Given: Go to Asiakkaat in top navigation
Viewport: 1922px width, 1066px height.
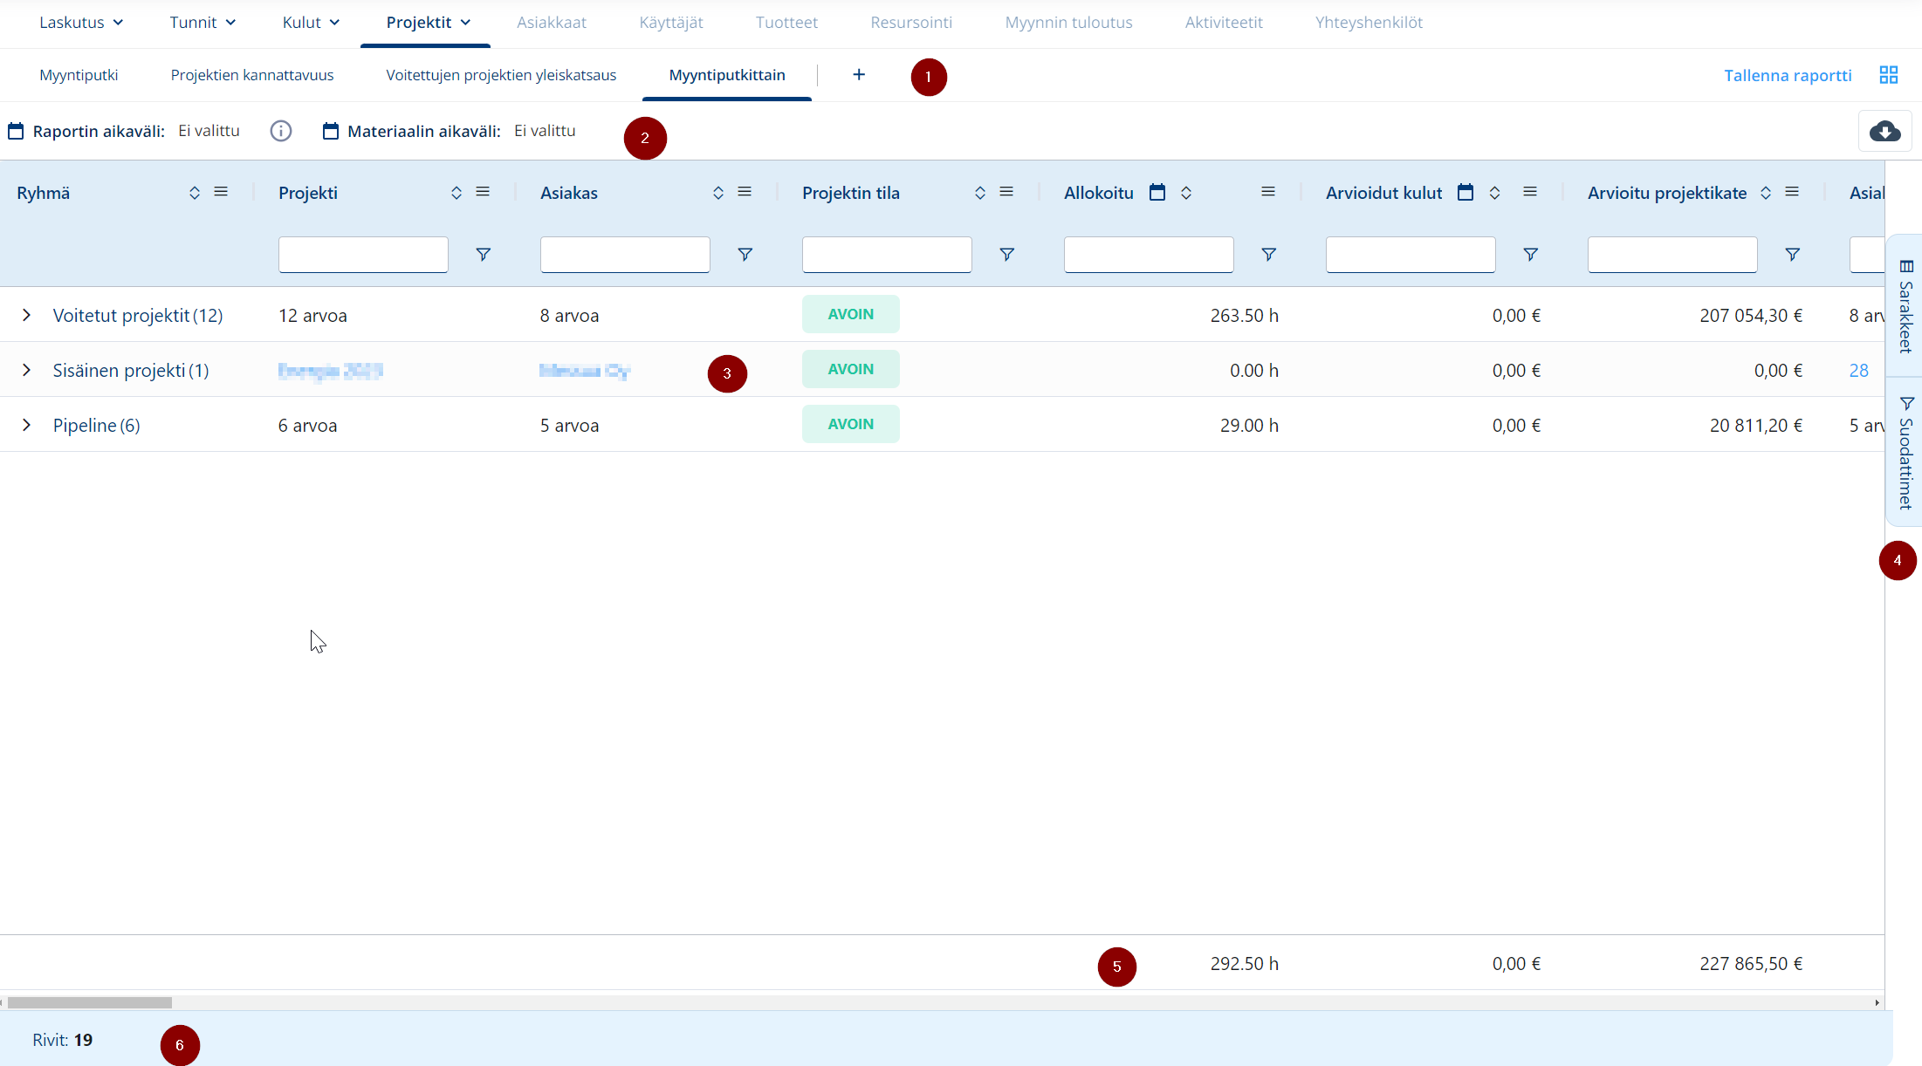Looking at the screenshot, I should click(x=552, y=23).
